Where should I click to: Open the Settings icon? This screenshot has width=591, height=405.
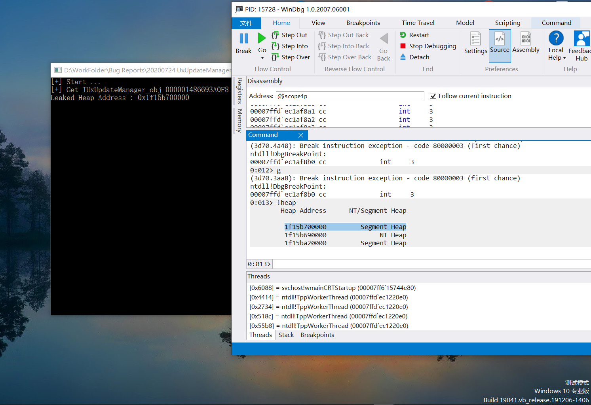(x=475, y=39)
